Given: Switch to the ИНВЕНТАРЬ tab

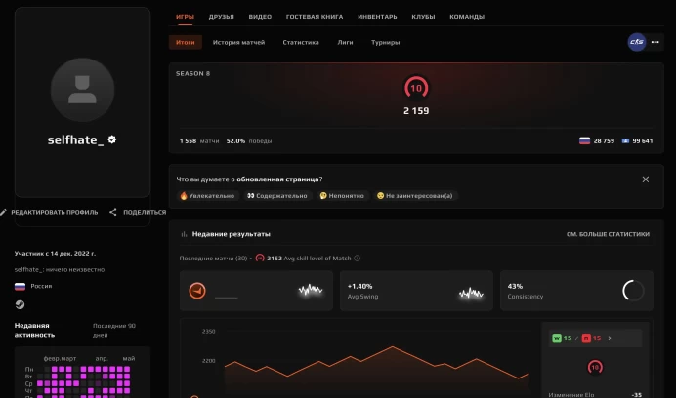Looking at the screenshot, I should tap(377, 17).
